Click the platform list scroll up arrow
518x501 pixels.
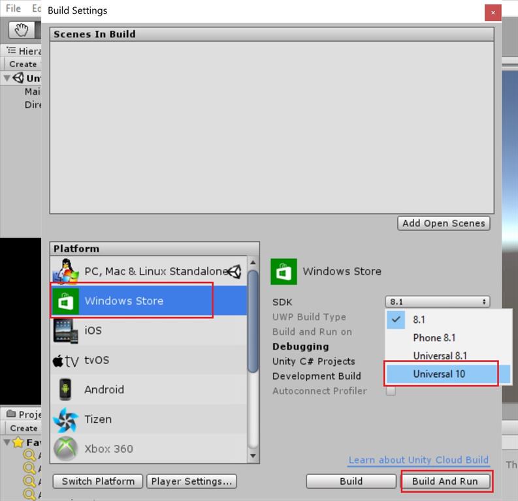pyautogui.click(x=253, y=262)
